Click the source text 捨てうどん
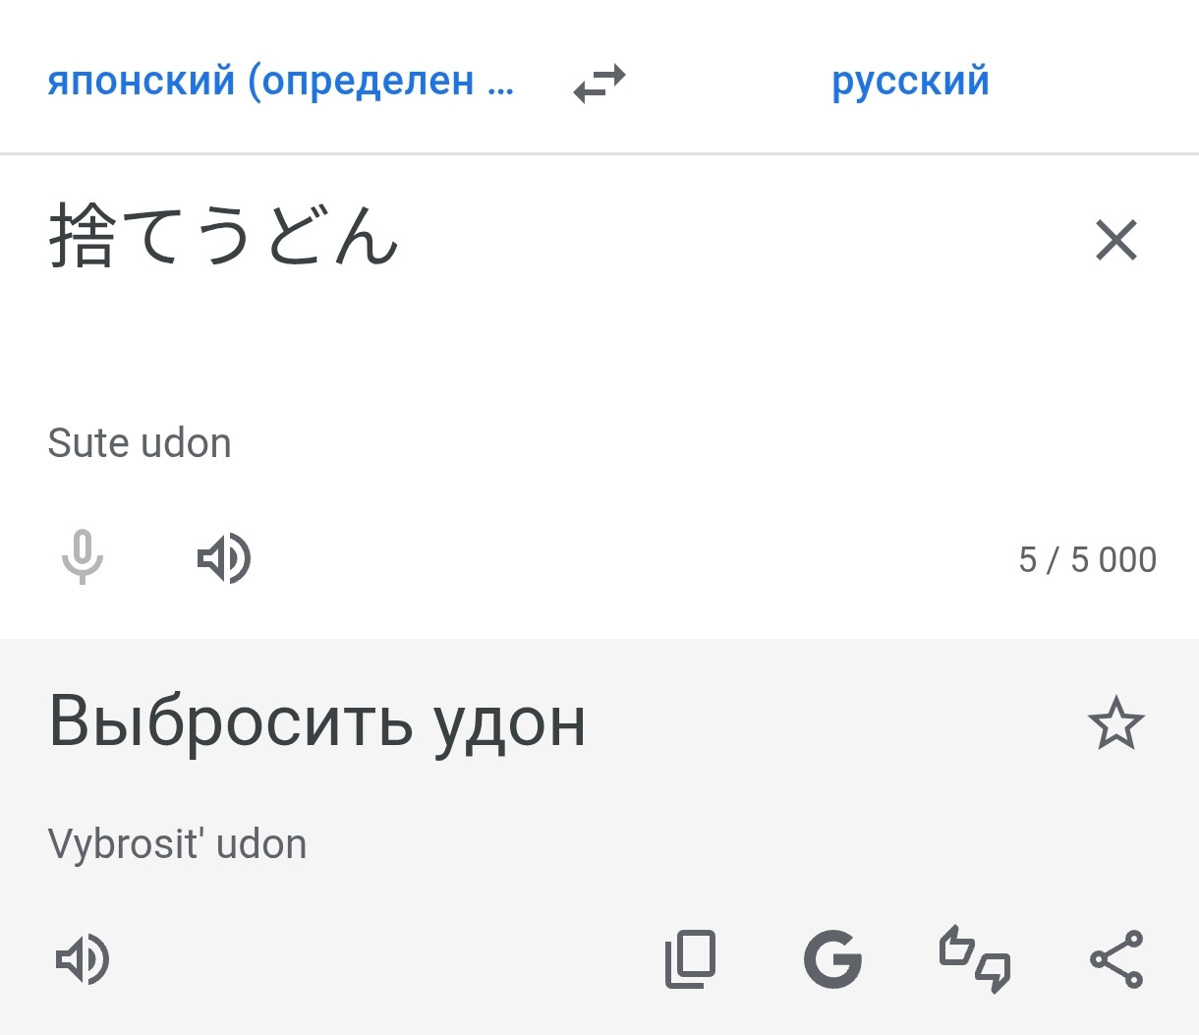Viewport: 1199px width, 1035px height. pyautogui.click(x=224, y=237)
